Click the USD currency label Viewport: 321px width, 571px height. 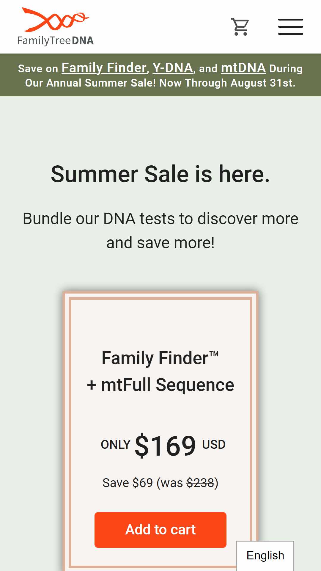tap(214, 445)
